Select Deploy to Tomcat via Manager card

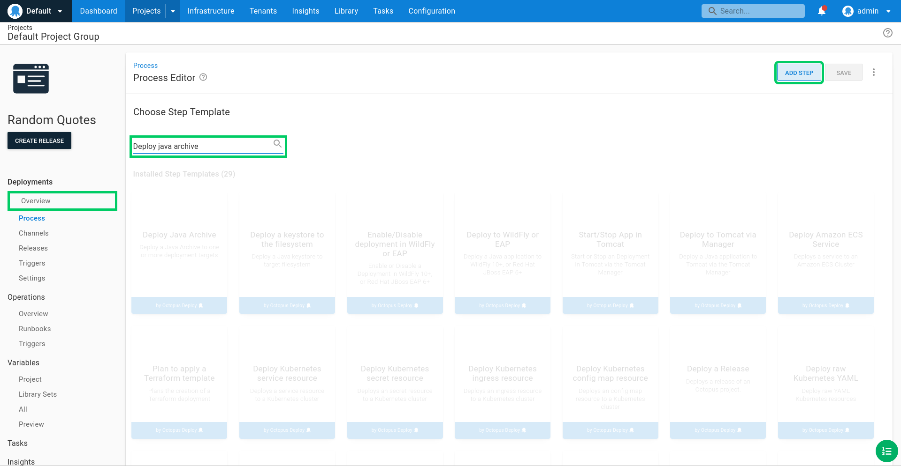point(718,254)
